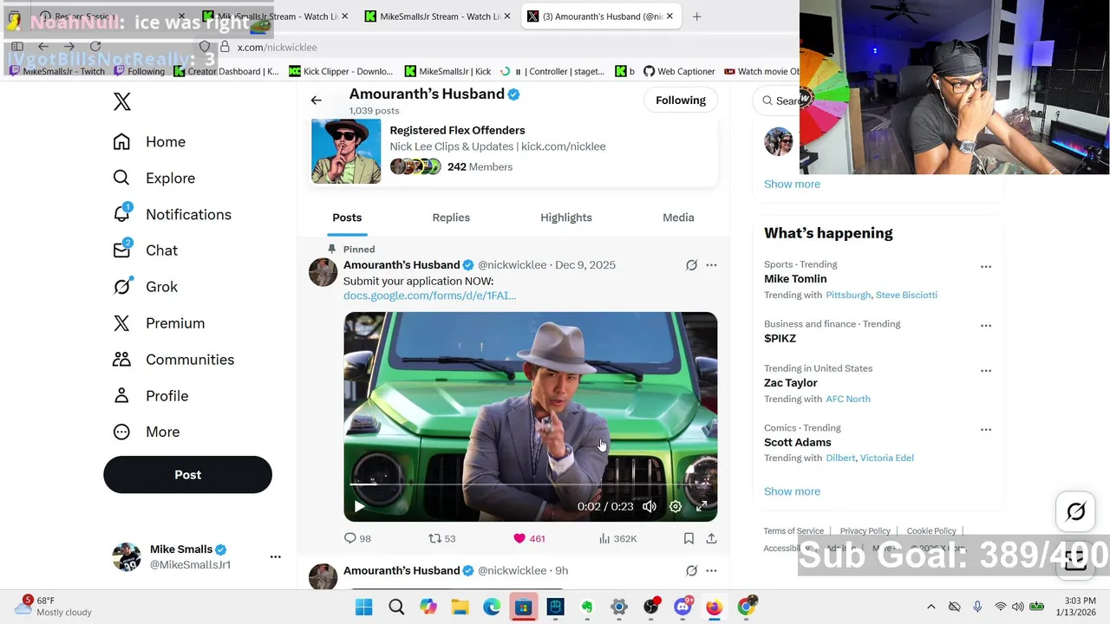Open Communities in the sidebar
The image size is (1110, 624).
[x=173, y=360]
